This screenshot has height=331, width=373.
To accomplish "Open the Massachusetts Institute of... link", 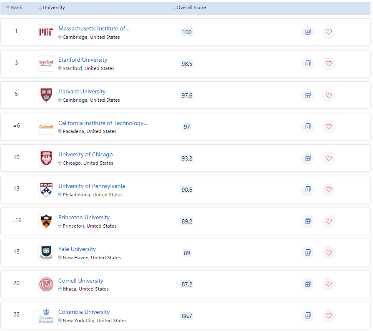I will pos(94,28).
